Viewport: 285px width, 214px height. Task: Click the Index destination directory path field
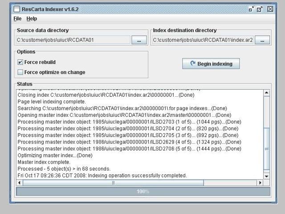pyautogui.click(x=203, y=40)
